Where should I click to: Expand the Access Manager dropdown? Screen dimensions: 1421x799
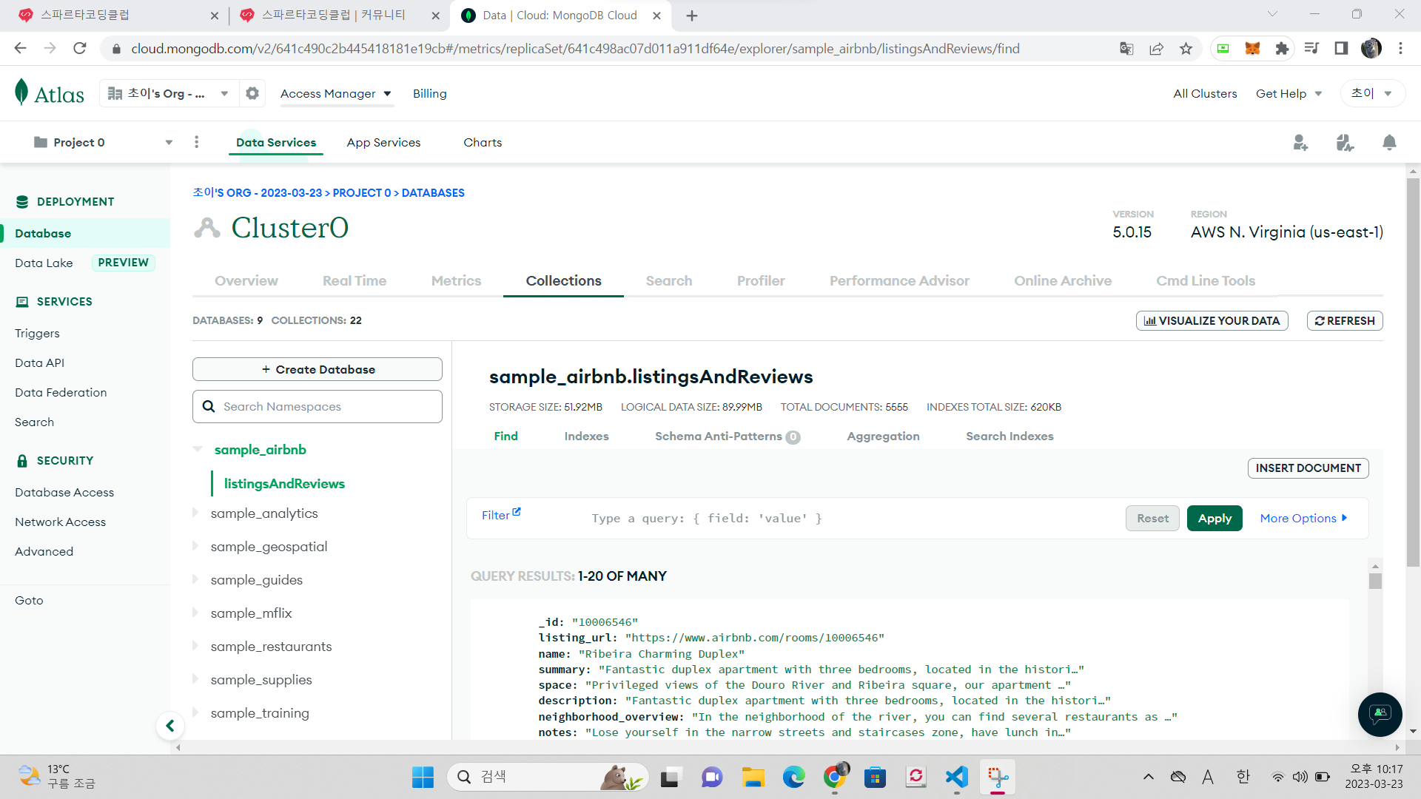click(335, 94)
